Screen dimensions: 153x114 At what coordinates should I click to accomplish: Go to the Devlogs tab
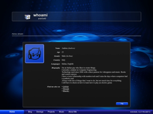40,112
